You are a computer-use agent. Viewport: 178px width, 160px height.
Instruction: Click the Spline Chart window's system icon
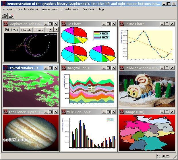pos(121,24)
